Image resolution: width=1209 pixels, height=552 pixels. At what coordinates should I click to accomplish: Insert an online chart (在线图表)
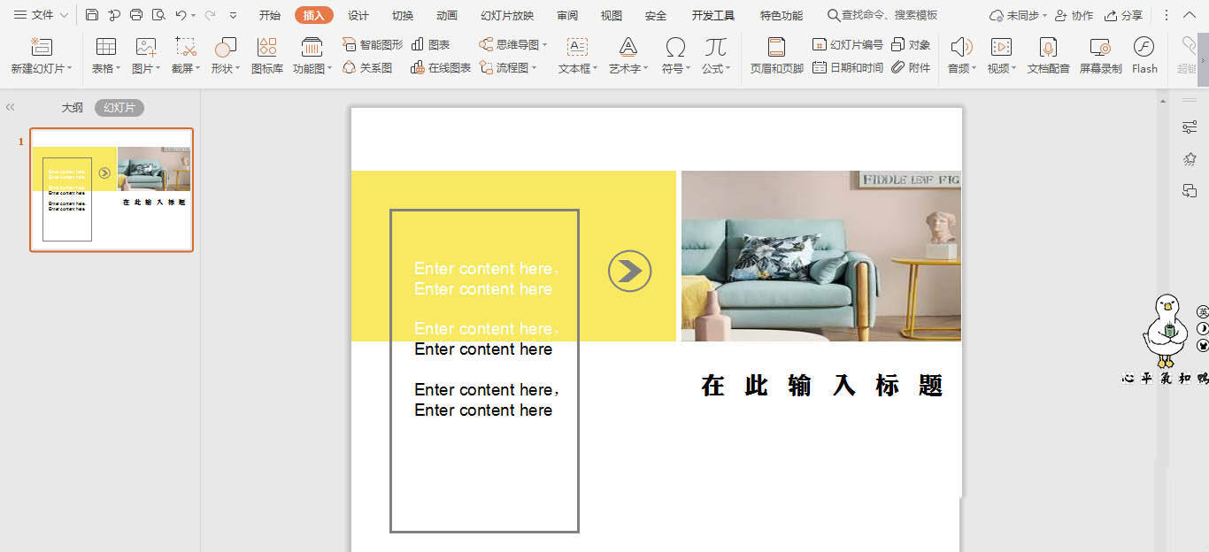pos(441,67)
